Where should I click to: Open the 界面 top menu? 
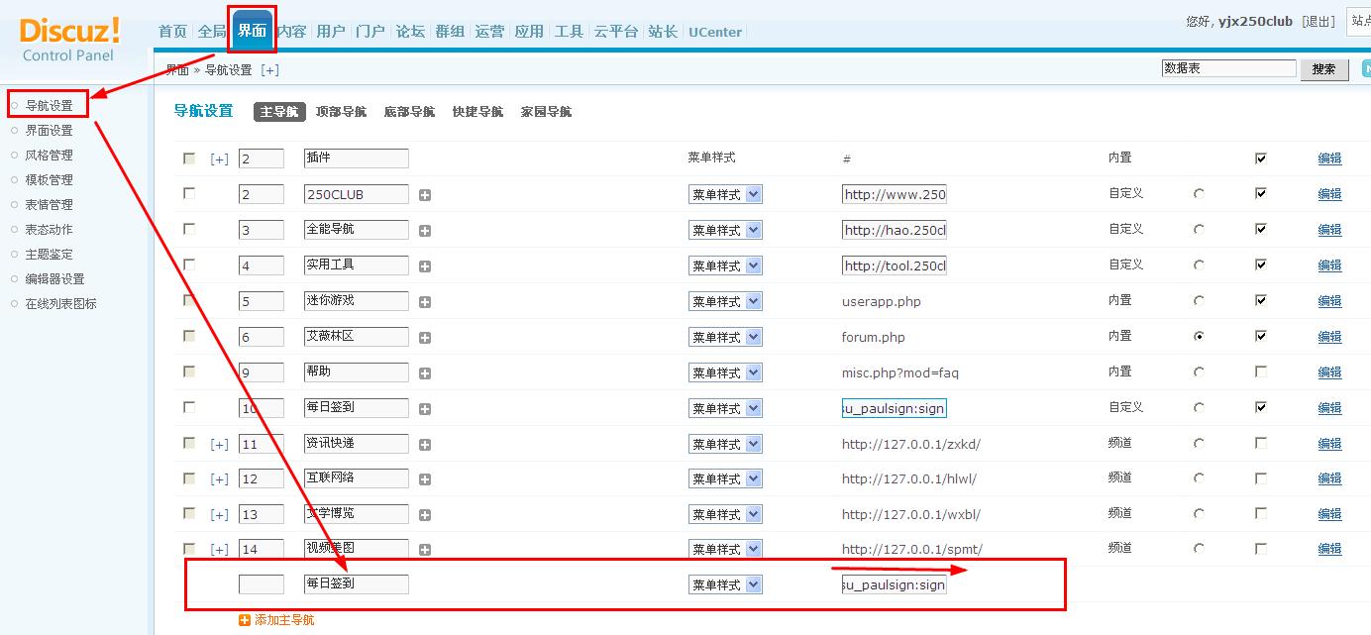[252, 31]
